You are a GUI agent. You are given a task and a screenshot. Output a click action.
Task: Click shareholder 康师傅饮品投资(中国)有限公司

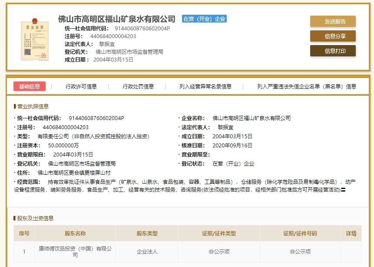(75, 252)
